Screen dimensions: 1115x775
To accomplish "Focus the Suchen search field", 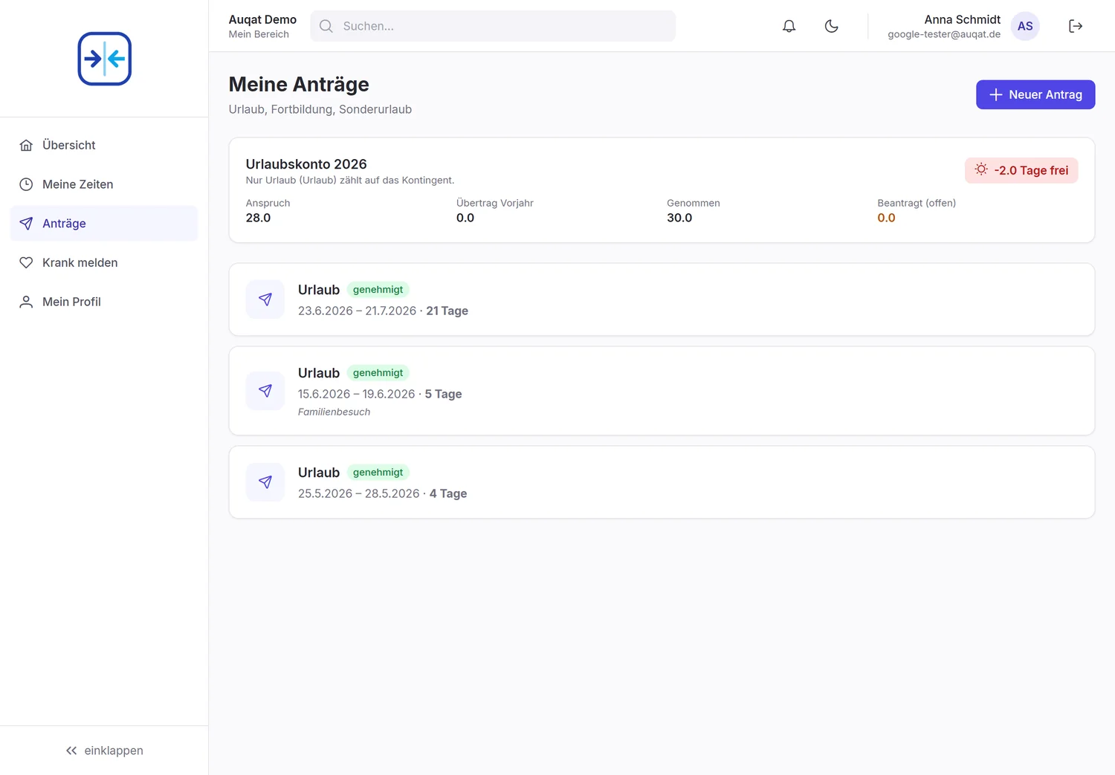I will coord(493,26).
